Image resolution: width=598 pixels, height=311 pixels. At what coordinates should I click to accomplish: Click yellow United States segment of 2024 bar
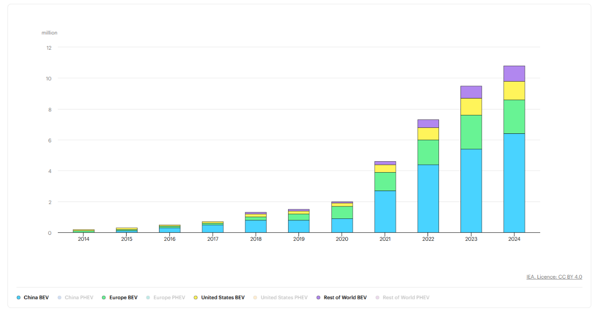[514, 91]
